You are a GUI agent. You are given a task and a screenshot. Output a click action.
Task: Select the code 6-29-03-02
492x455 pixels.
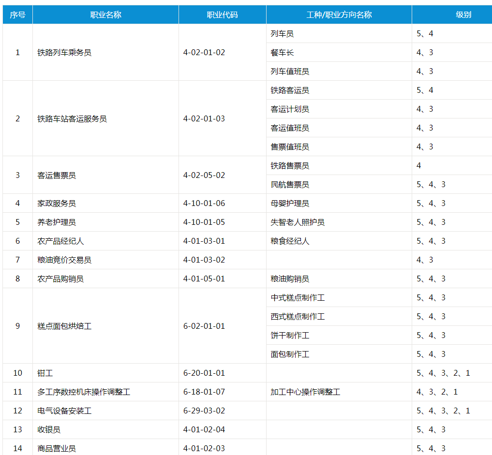coord(204,411)
